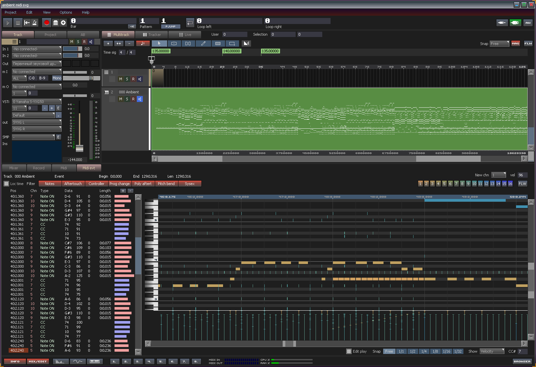Open the Show Velocity dropdown
Viewport: 536px width, 367px height.
[x=492, y=351]
